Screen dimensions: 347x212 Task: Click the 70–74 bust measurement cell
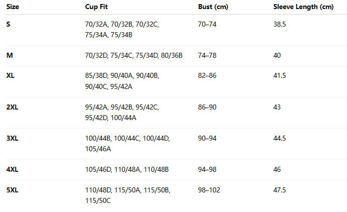(207, 24)
